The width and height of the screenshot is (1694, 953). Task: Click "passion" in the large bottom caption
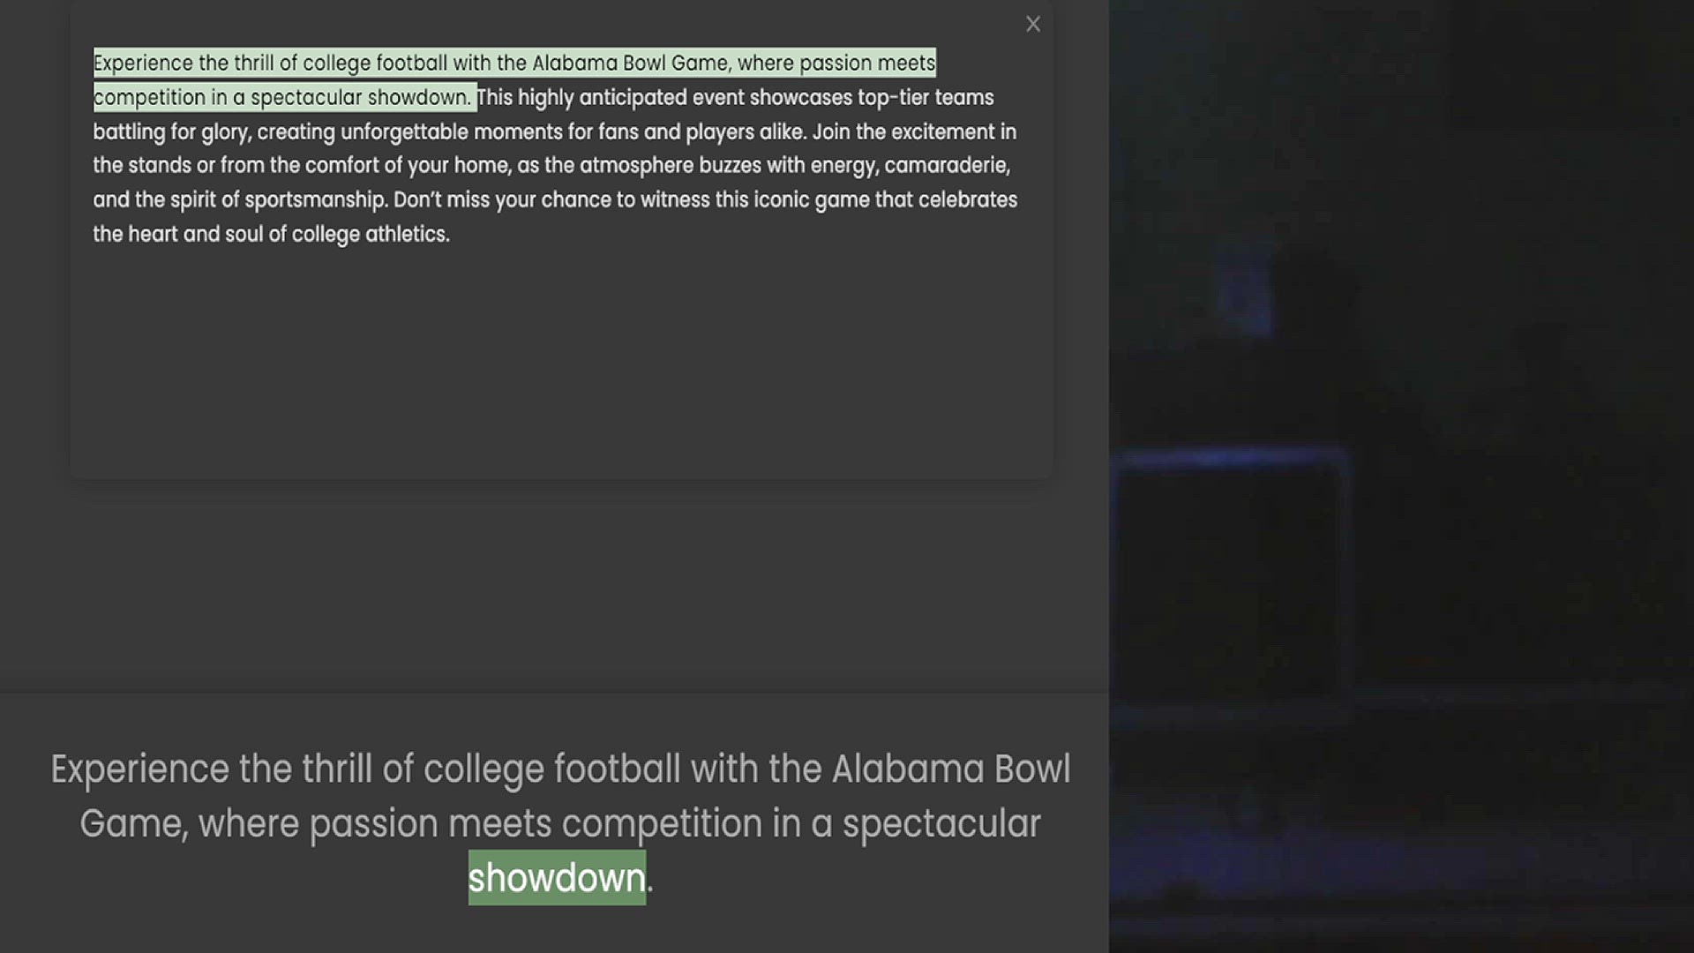point(373,823)
